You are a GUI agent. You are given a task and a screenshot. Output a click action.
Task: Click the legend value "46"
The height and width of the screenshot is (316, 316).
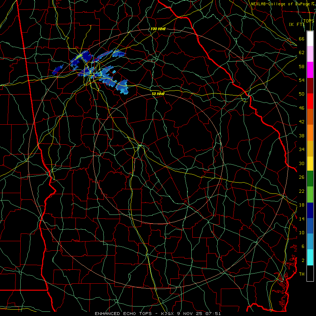pos(302,108)
